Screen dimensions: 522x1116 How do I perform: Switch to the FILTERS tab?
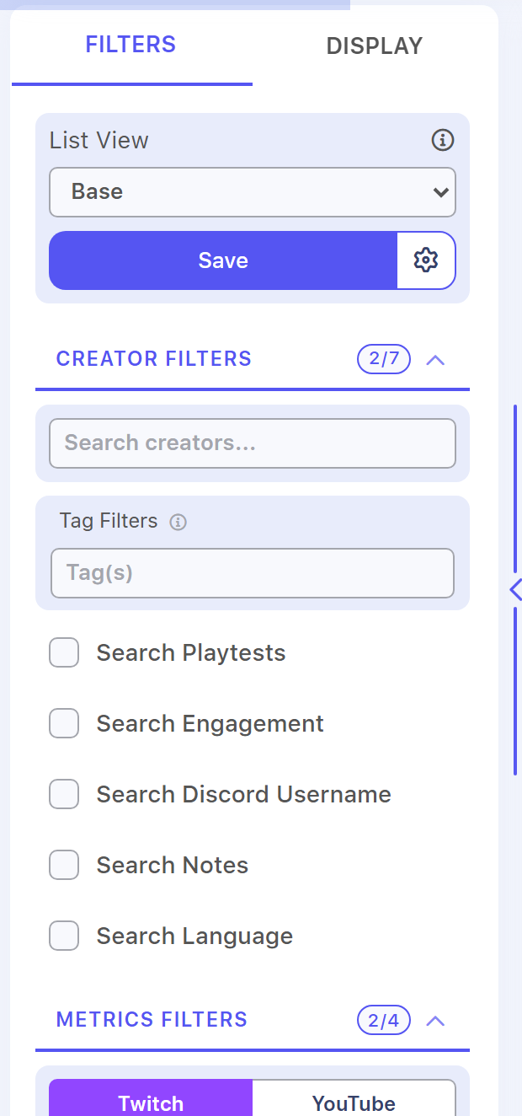(131, 45)
